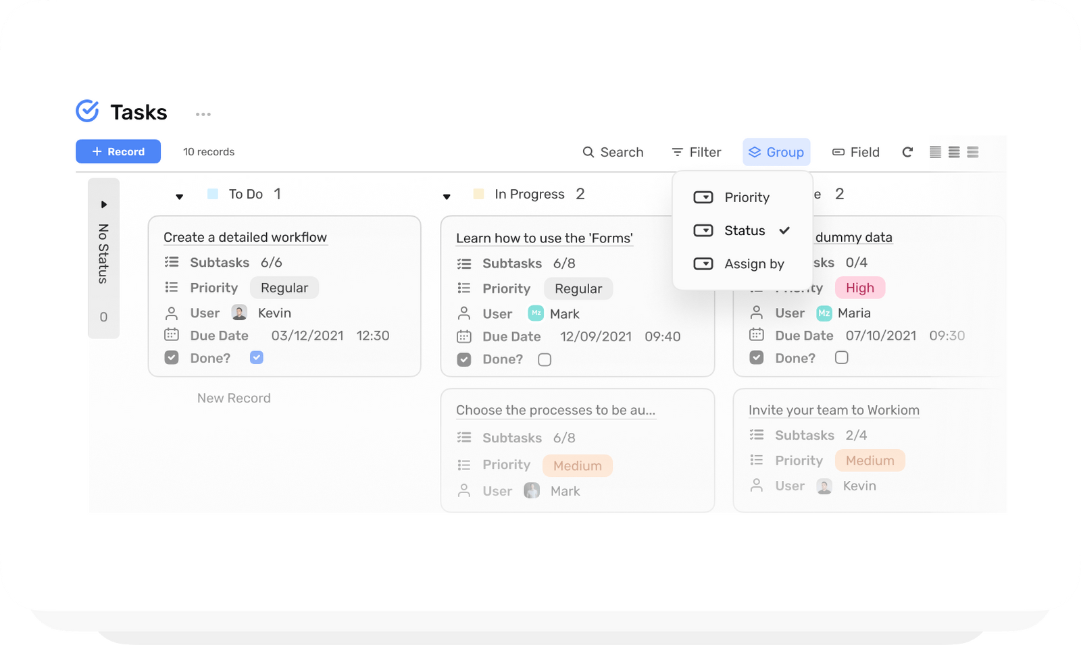Check the Done box on Maria's card
The width and height of the screenshot is (1081, 645).
[x=842, y=357]
